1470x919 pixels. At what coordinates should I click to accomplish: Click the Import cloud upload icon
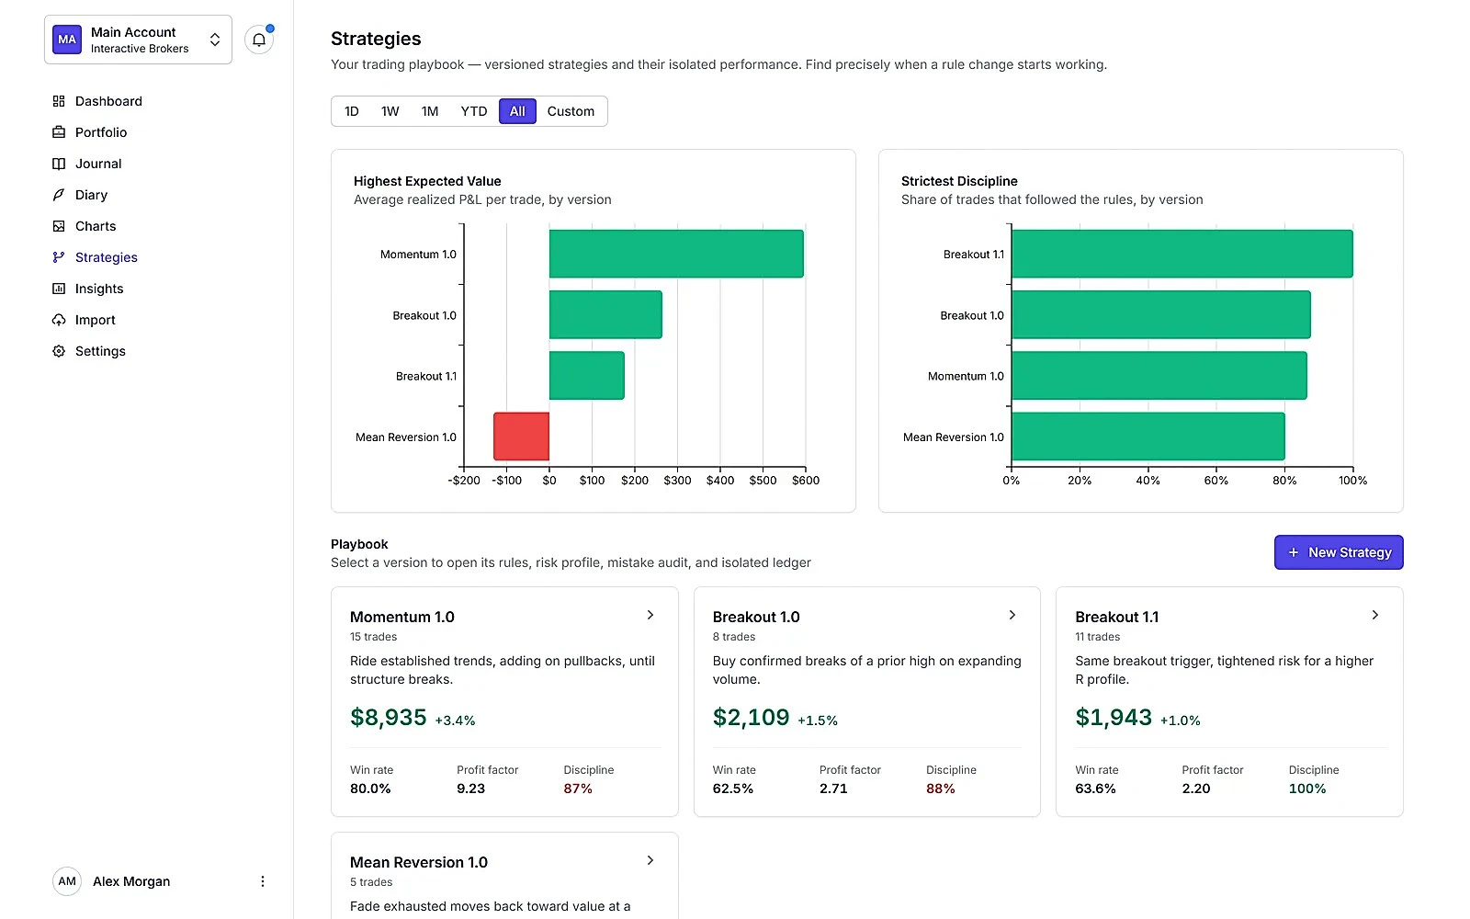[59, 320]
